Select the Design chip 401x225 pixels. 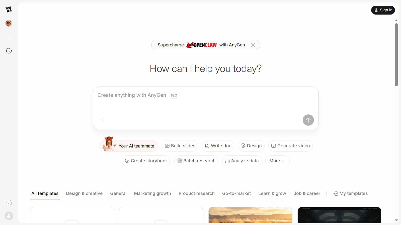click(251, 146)
